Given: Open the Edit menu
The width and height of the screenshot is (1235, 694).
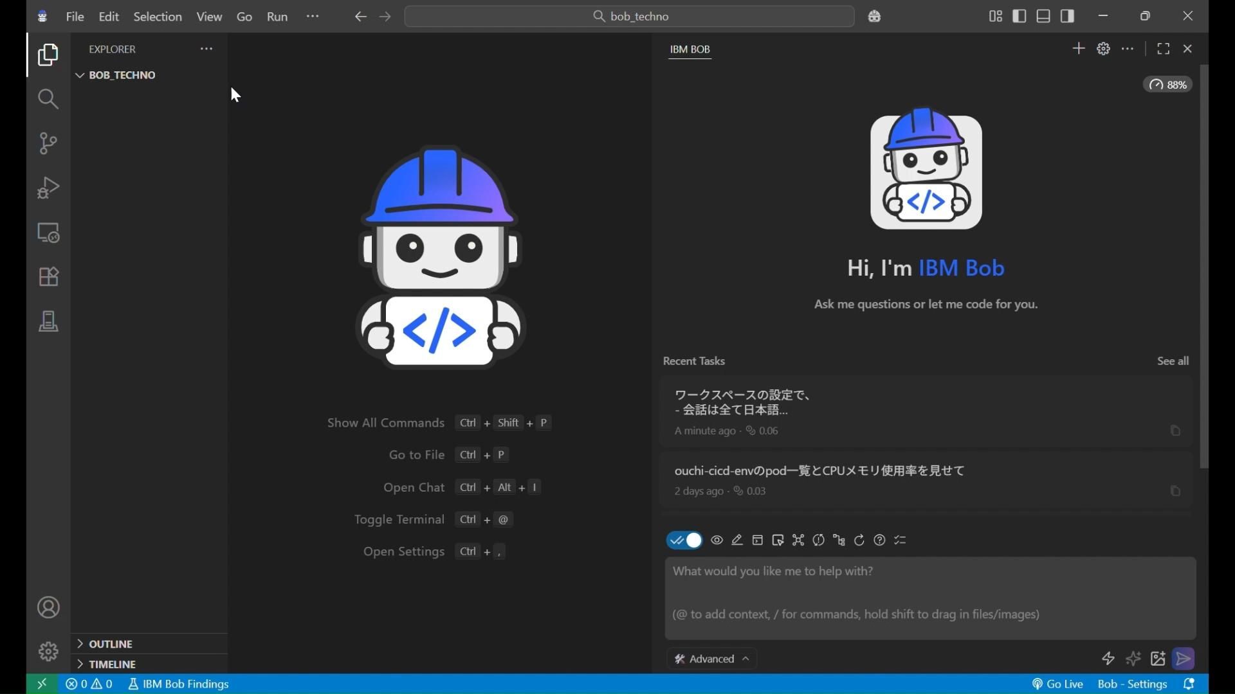Looking at the screenshot, I should pos(109,17).
